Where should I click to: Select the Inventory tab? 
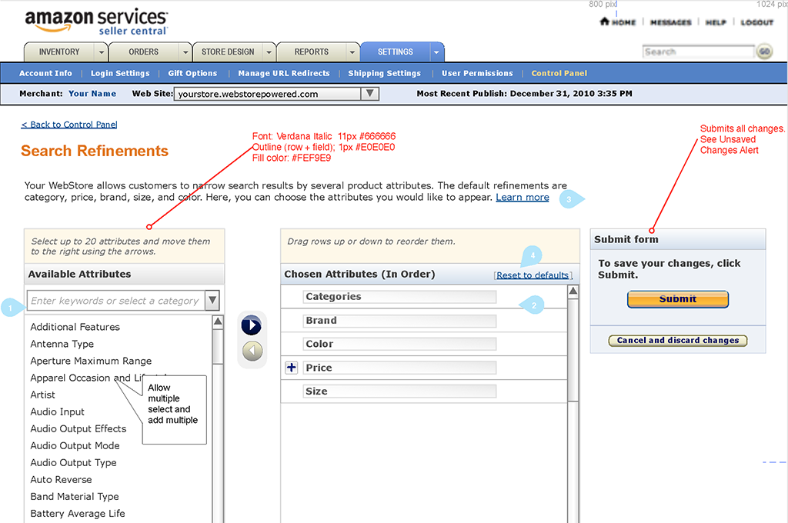click(59, 52)
